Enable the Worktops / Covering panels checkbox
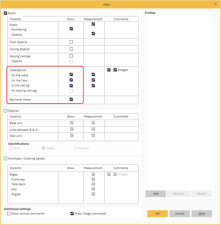The image size is (221, 225). point(5,158)
